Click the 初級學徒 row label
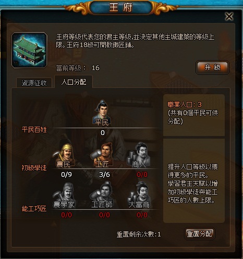 (34, 168)
